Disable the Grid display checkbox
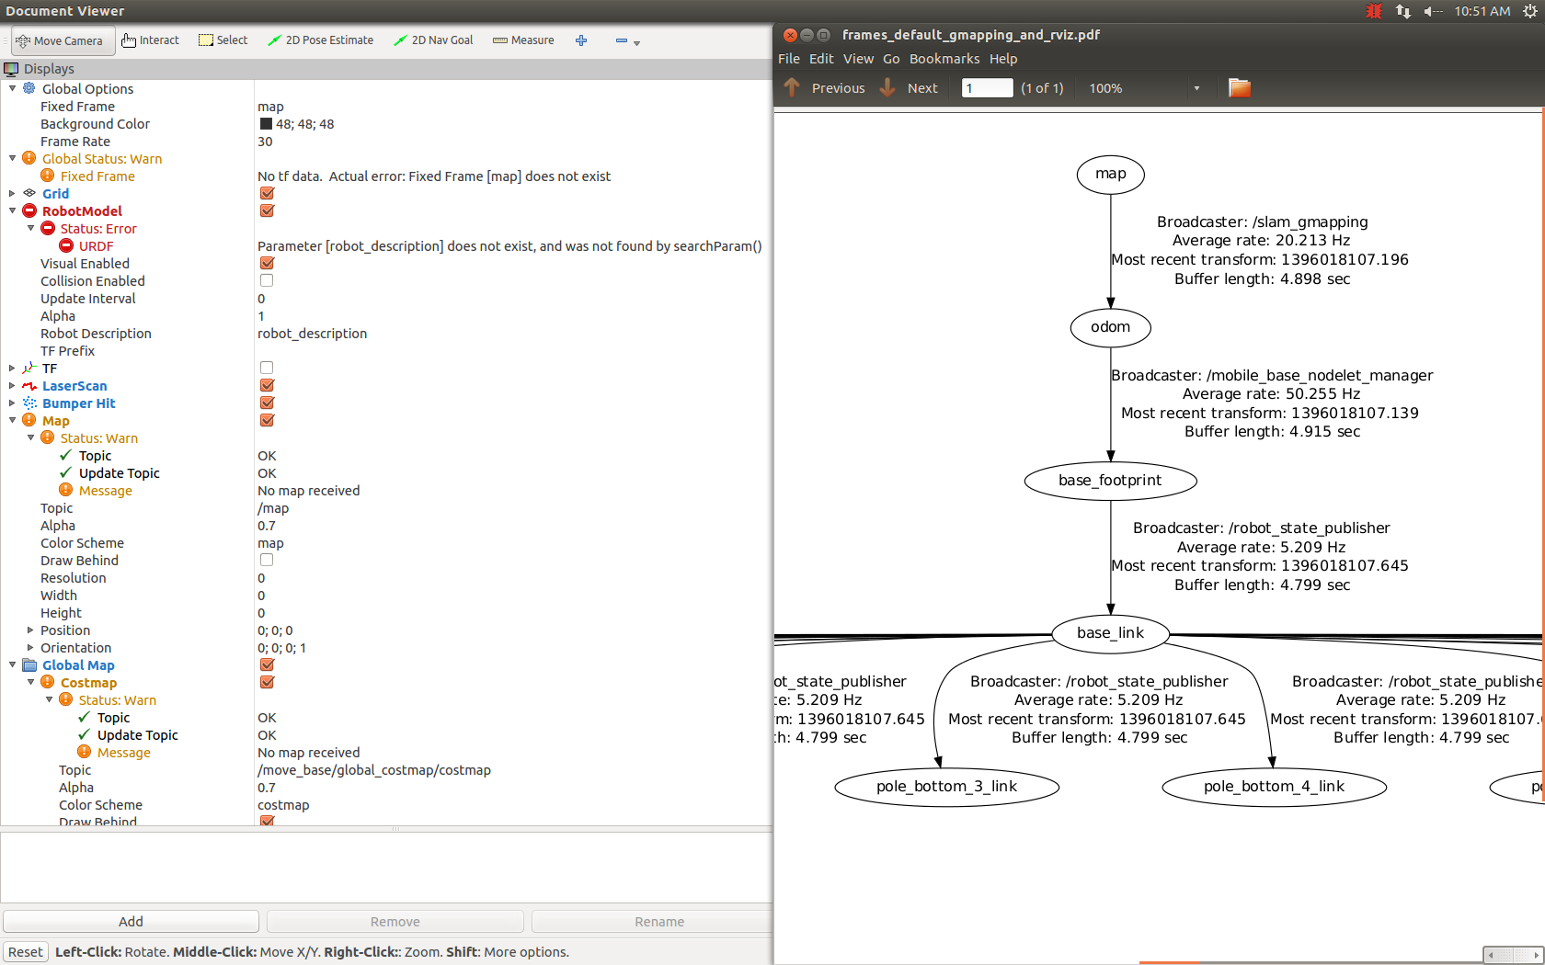 267,193
